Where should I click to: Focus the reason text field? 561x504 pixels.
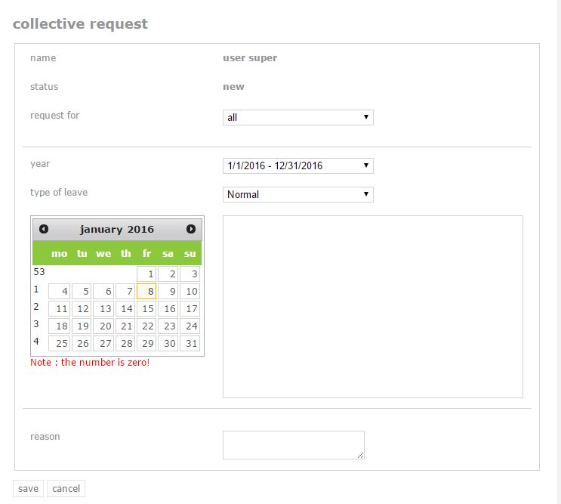(x=294, y=445)
